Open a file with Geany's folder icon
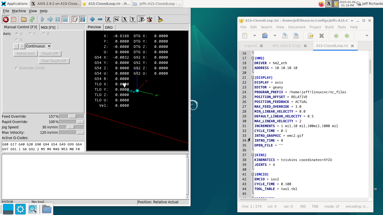The height and width of the screenshot is (215, 383). point(265,36)
